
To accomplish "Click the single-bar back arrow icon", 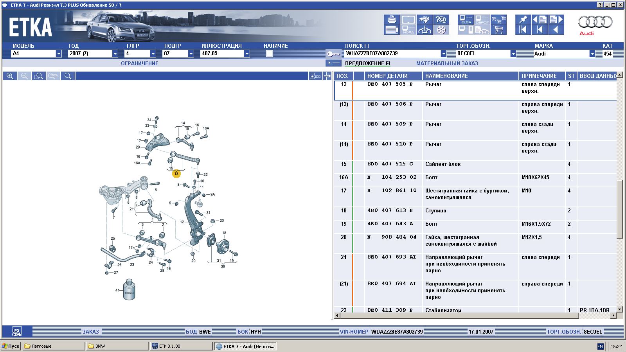I will (x=540, y=30).
